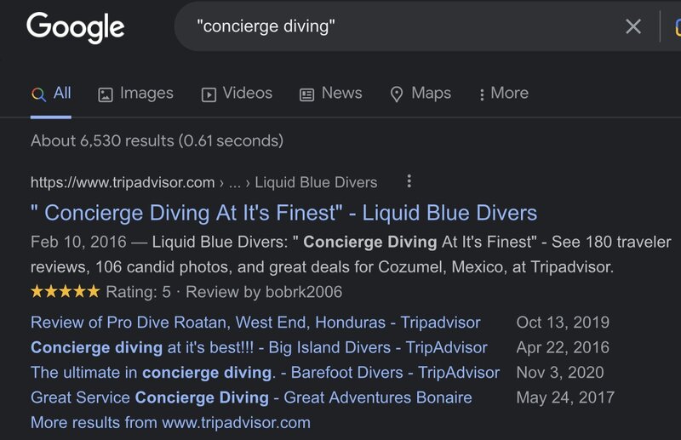Click the News tab newspaper icon
Image resolution: width=681 pixels, height=440 pixels.
pyautogui.click(x=307, y=94)
